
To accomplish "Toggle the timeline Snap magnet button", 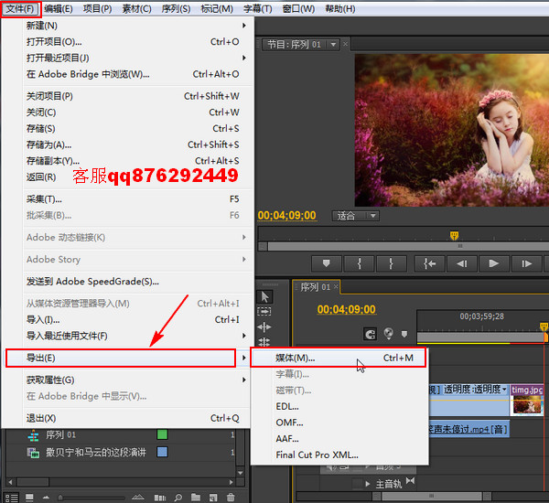I will pyautogui.click(x=370, y=334).
